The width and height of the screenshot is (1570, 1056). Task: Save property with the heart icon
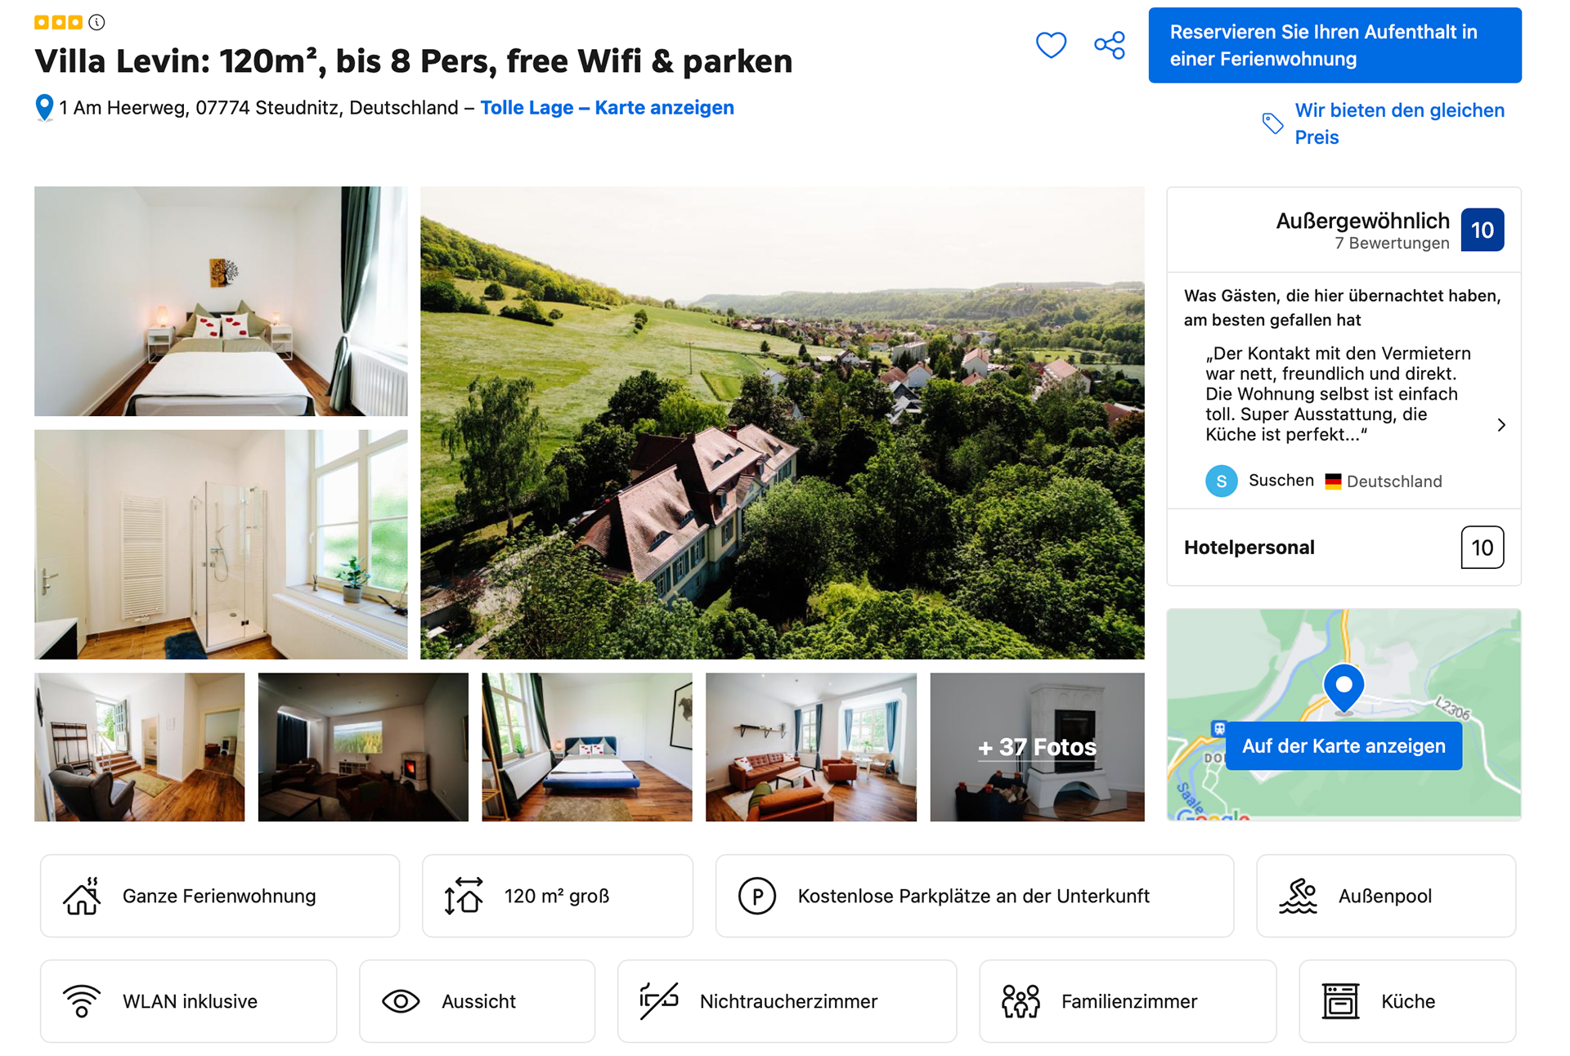1051,45
